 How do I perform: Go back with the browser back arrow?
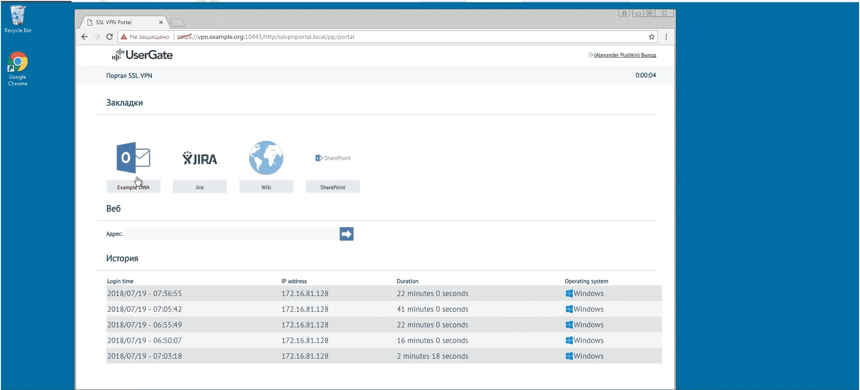(x=84, y=37)
